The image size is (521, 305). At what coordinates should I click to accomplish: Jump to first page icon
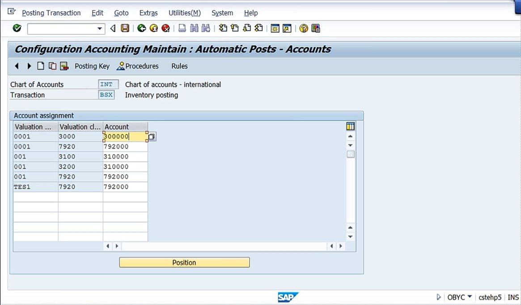pyautogui.click(x=223, y=28)
